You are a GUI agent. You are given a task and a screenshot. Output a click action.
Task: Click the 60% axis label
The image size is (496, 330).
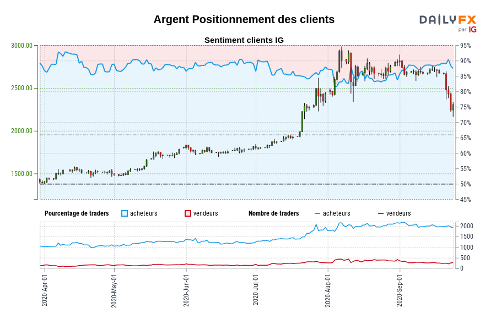coord(465,153)
